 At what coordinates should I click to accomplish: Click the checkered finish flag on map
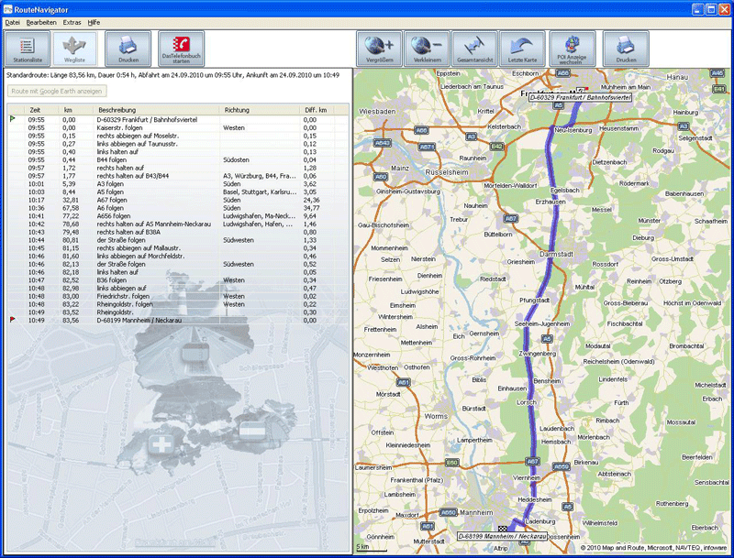(503, 529)
